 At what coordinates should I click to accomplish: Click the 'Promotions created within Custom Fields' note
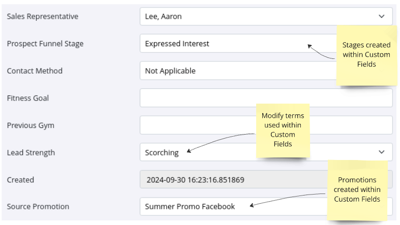pos(357,189)
